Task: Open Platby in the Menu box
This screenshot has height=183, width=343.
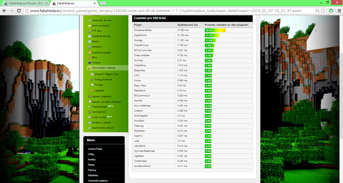Action: tap(91, 165)
